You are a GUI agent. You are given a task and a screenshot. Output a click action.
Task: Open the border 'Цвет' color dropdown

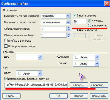tap(29, 57)
